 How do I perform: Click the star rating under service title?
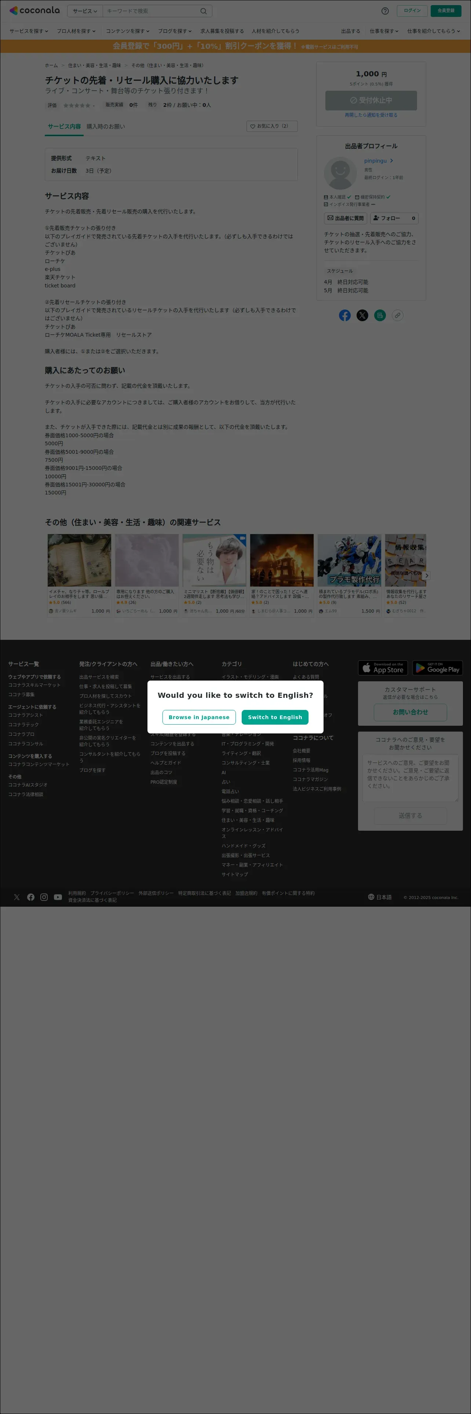coord(77,105)
